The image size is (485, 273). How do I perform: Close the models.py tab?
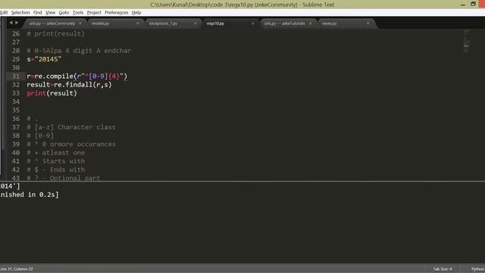point(138,24)
